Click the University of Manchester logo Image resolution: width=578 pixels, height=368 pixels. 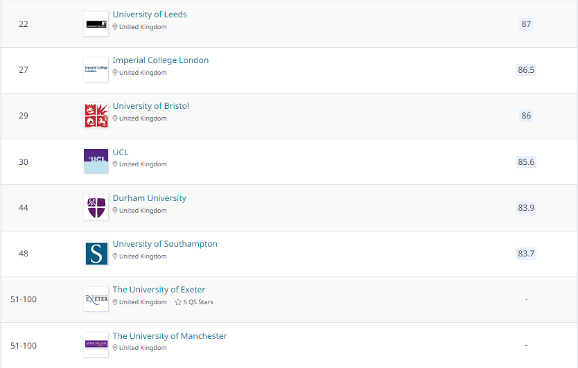(96, 345)
